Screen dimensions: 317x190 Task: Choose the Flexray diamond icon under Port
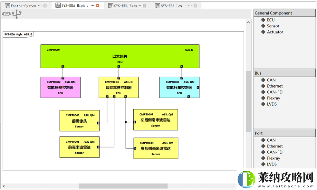tap(263, 158)
